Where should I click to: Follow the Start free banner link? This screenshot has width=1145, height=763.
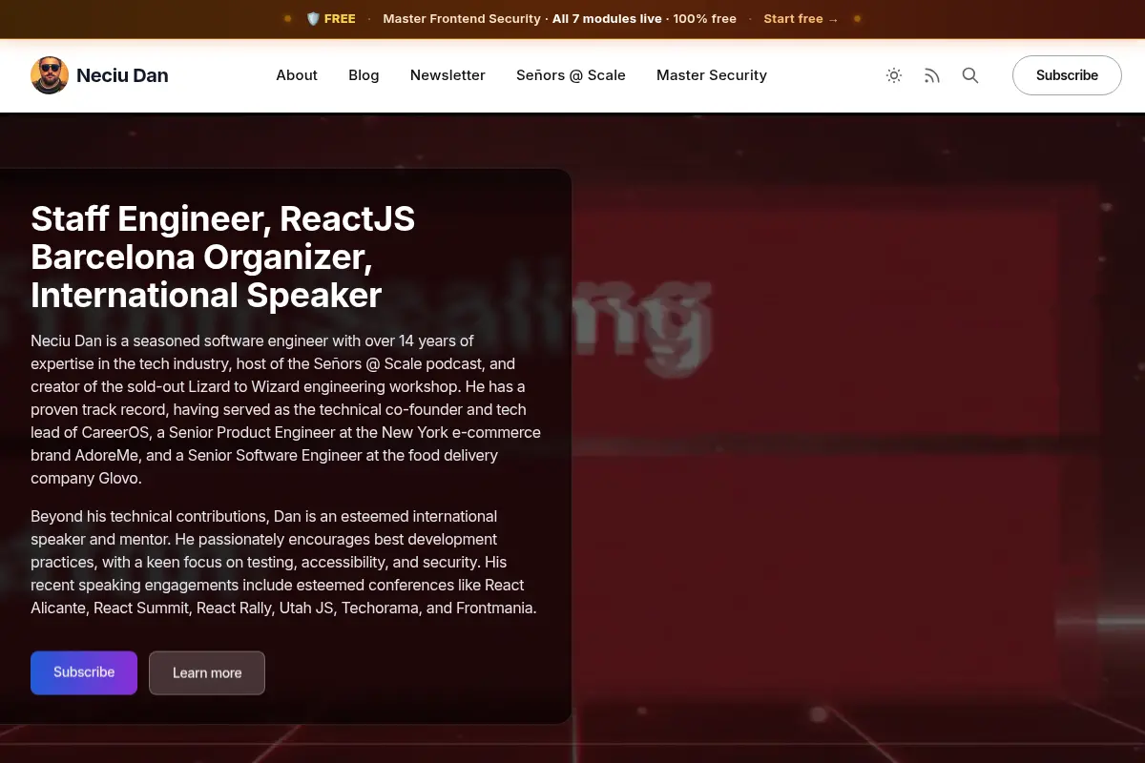(801, 19)
